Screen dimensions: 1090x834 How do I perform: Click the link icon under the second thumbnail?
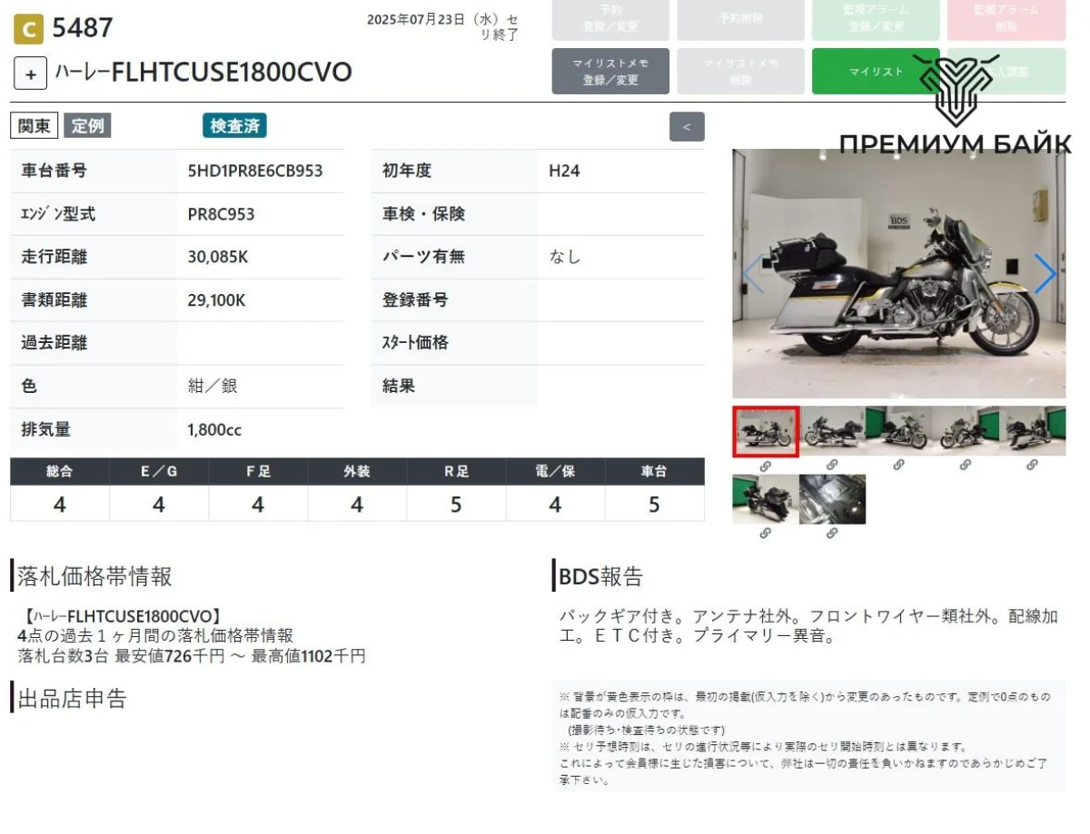[832, 465]
